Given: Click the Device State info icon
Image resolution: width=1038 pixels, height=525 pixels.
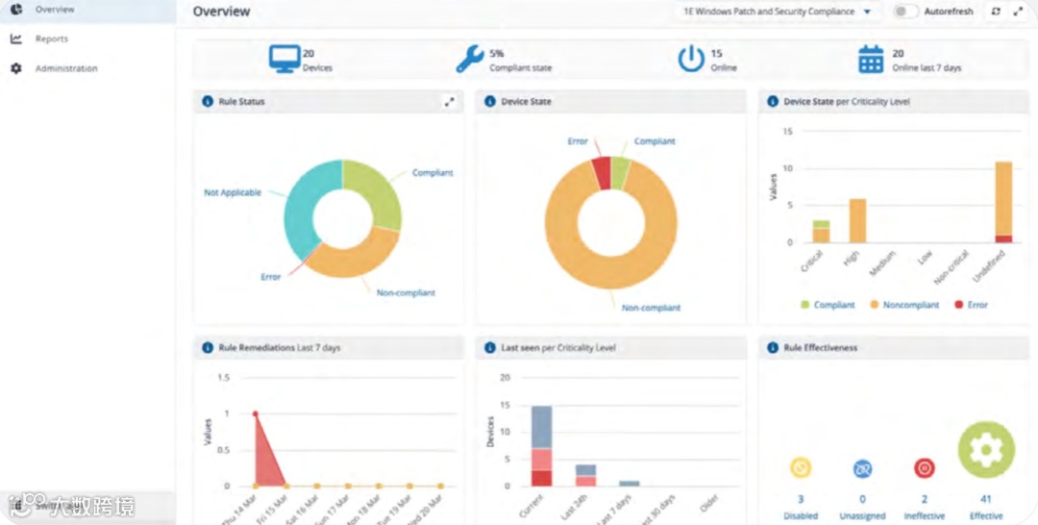Looking at the screenshot, I should point(490,101).
